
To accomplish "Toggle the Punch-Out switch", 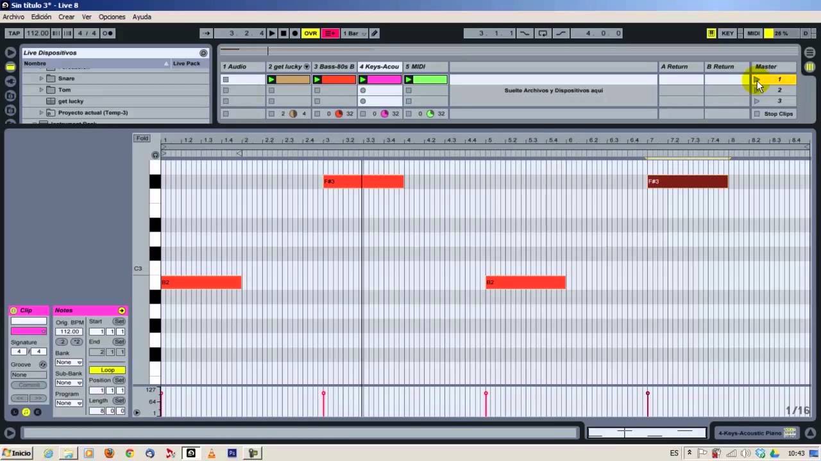I will [561, 33].
